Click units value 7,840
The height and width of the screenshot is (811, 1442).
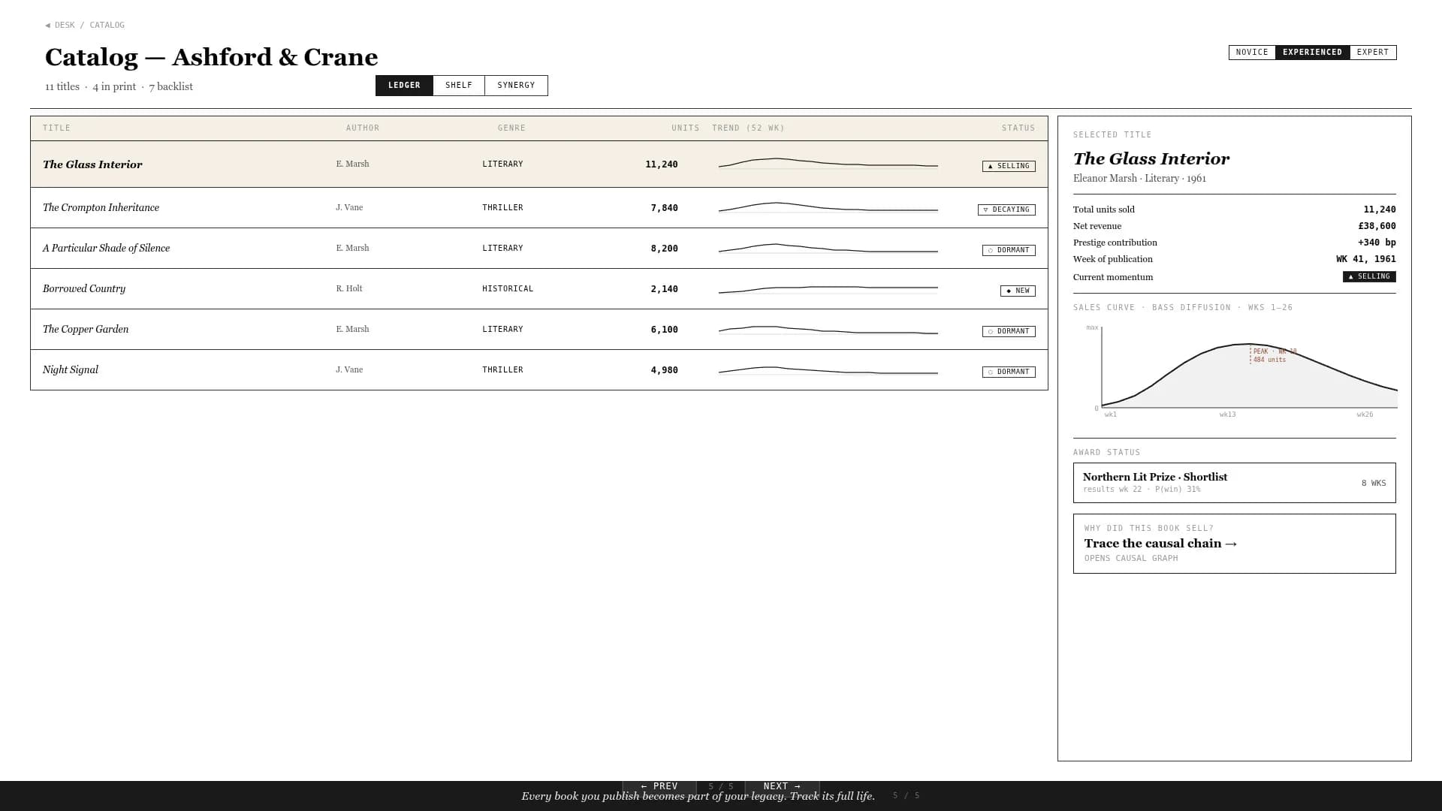point(664,208)
